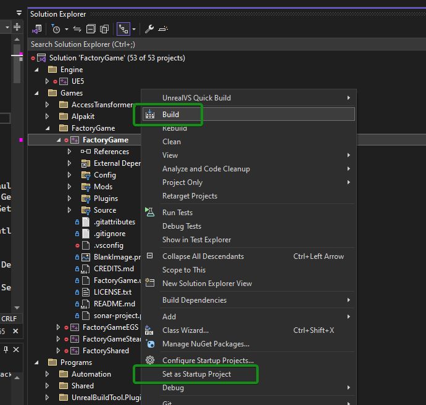The image size is (426, 405).
Task: Open Analyze and Code Cleanup submenu
Action: click(x=249, y=169)
